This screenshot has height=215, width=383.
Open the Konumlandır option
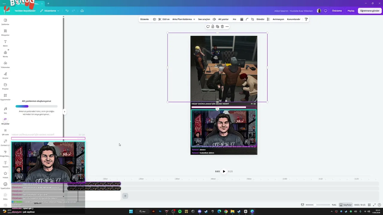(x=294, y=19)
